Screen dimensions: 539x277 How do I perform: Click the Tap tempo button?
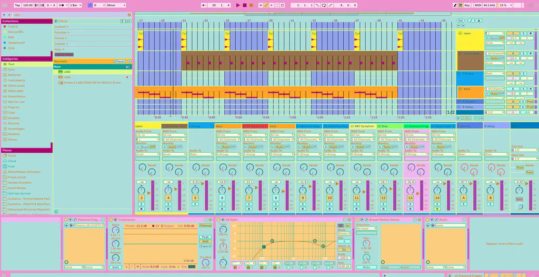point(17,5)
